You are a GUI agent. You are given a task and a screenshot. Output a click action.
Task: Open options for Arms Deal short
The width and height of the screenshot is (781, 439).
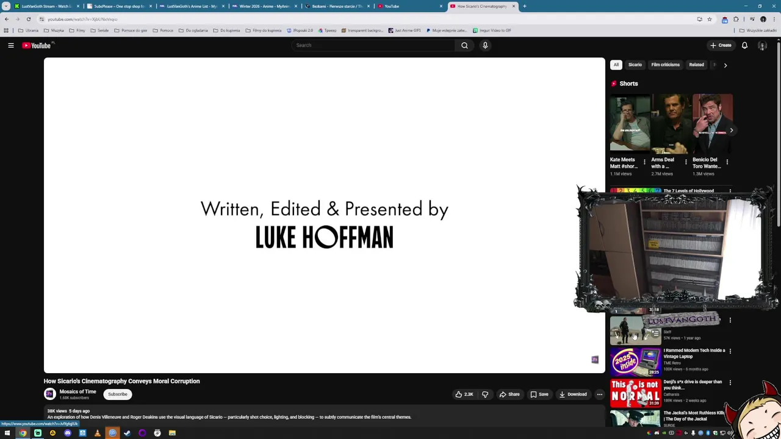coord(686,162)
